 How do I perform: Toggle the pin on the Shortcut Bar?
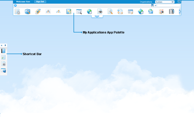pyautogui.click(x=6, y=46)
